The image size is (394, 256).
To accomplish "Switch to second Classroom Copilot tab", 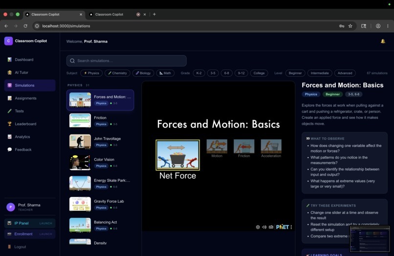I will [118, 14].
